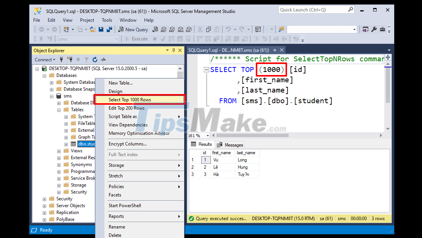Select the Save toolbar icon
The height and width of the screenshot is (238, 422).
click(x=101, y=29)
